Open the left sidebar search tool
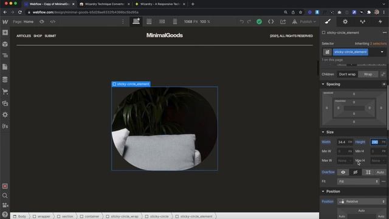Screen dimensions: 389x219 5,196
